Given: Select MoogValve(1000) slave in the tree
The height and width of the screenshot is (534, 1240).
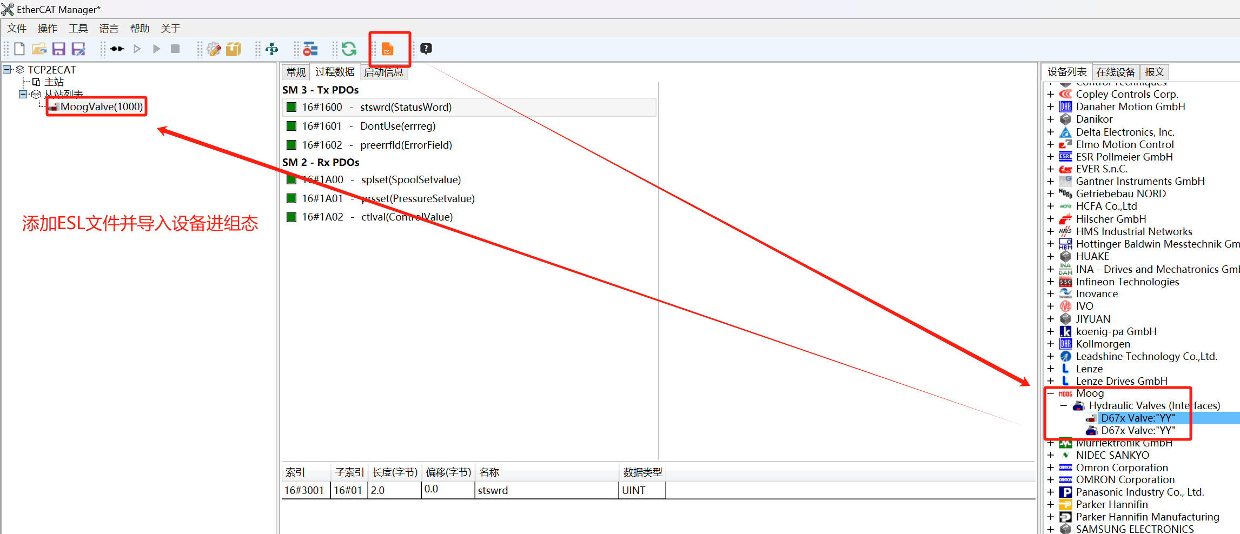Looking at the screenshot, I should pos(101,106).
